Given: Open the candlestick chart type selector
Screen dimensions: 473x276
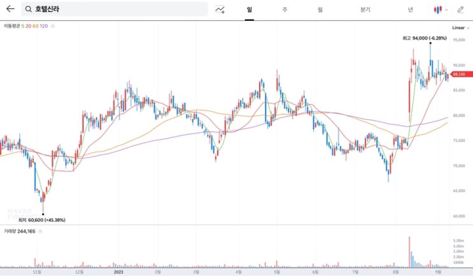Looking at the screenshot, I should point(441,10).
